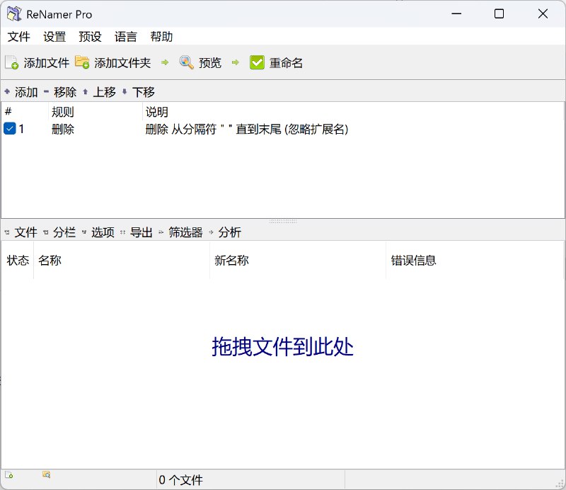This screenshot has width=566, height=490.
Task: Click the 拖拽文件到此处 placeholder text
Action: [282, 346]
